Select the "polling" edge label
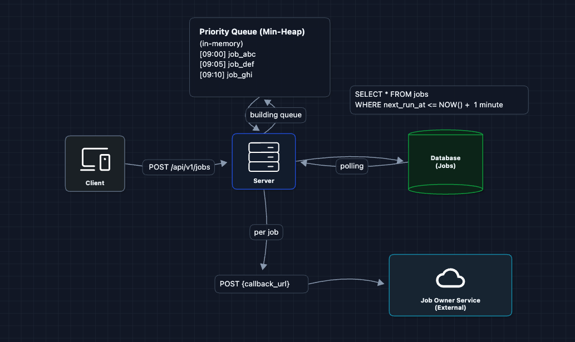The image size is (575, 342). pos(352,166)
